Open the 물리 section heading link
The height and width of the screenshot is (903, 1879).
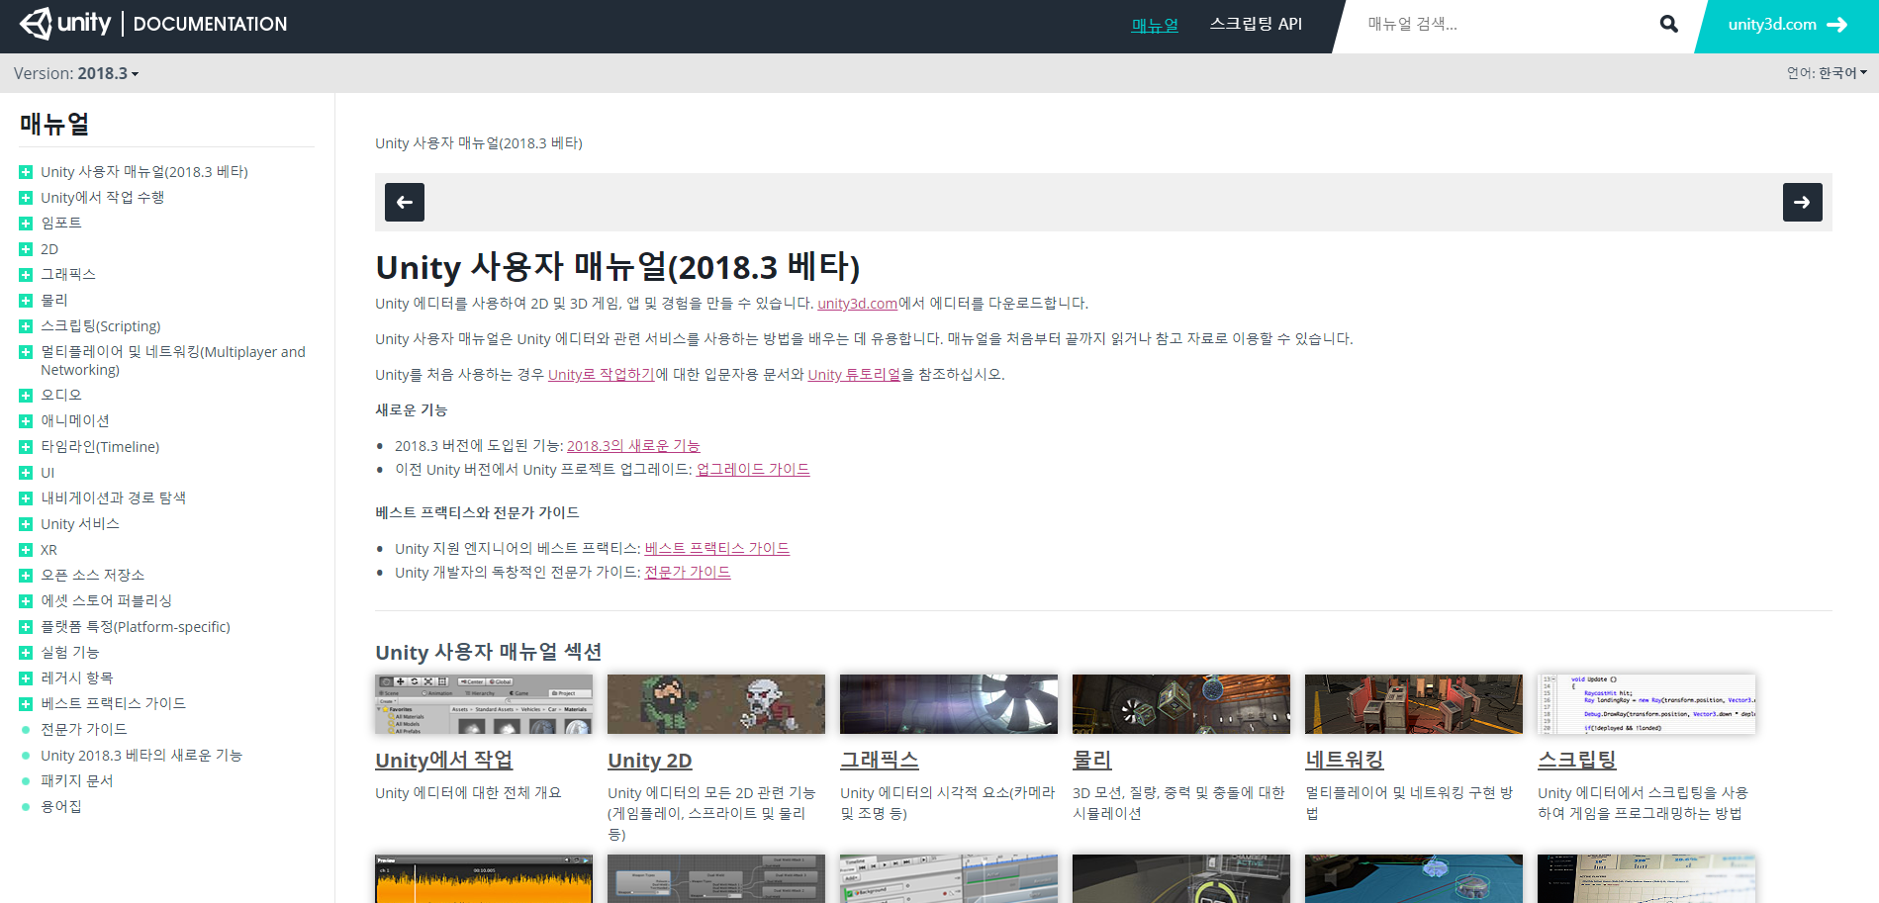[1092, 761]
